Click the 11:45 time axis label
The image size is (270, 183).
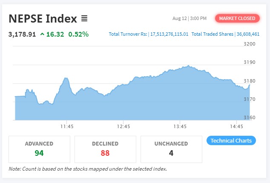[67, 126]
